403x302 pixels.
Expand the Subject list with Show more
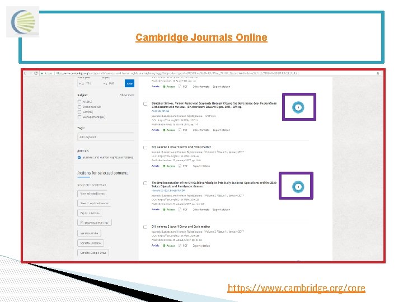127,95
